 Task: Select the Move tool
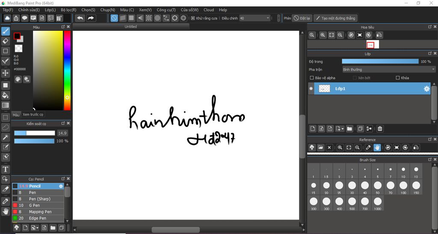click(x=5, y=73)
